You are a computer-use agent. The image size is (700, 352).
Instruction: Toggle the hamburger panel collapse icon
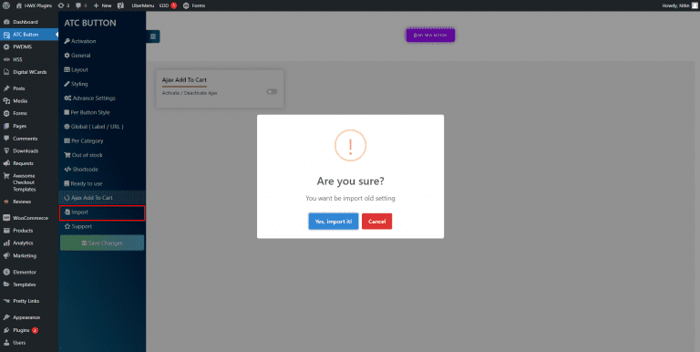153,36
